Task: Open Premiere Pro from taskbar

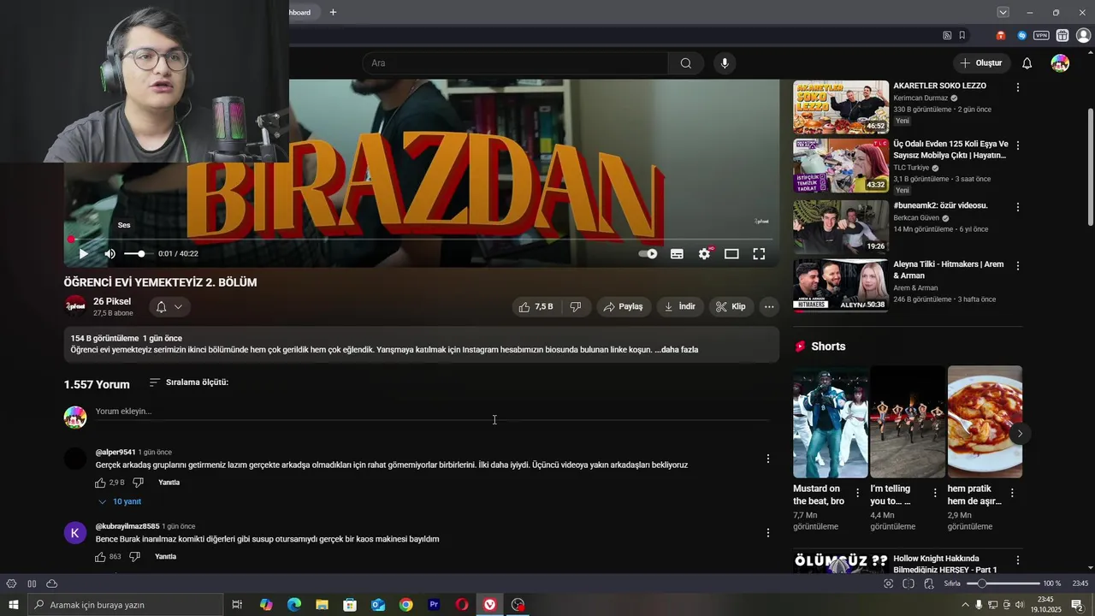Action: coord(434,605)
